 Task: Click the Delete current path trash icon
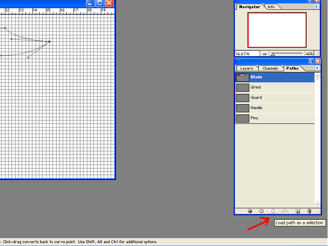tap(309, 211)
